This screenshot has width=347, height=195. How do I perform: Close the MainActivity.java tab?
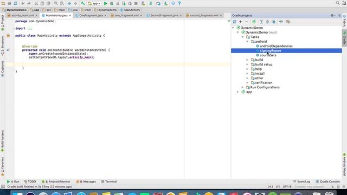(70, 16)
